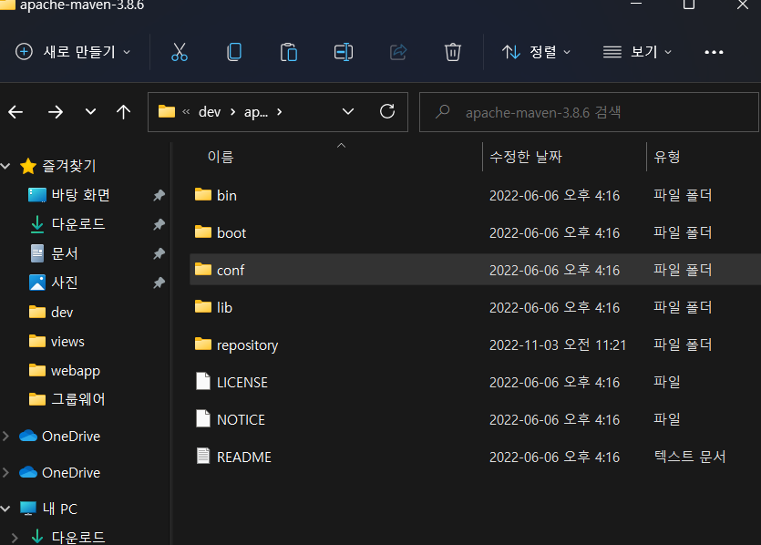Viewport: 761px width, 545px height.
Task: Open the 정렬 (Sort) dropdown
Action: click(536, 52)
